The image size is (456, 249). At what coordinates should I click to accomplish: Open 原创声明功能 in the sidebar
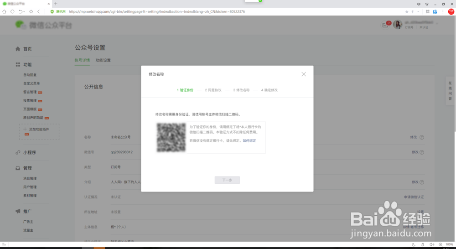[33, 118]
